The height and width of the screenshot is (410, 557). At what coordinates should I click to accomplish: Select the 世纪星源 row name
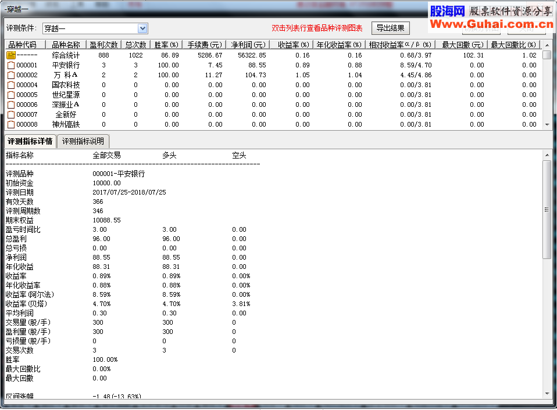(x=66, y=95)
